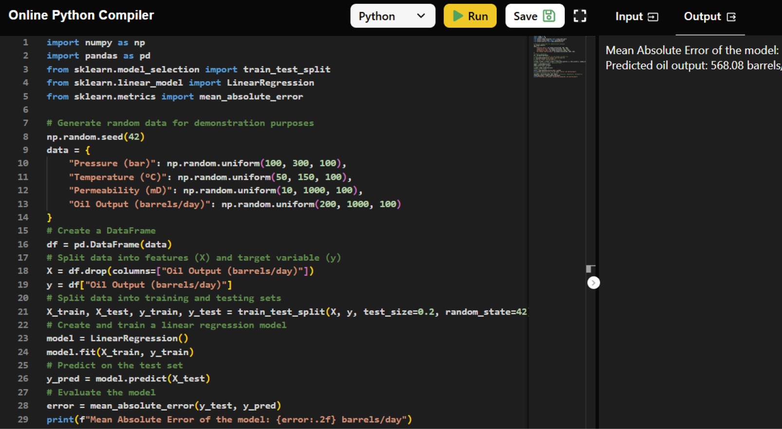The image size is (782, 429).
Task: Click the df = pd.DataFrame(data) line
Action: pos(109,244)
